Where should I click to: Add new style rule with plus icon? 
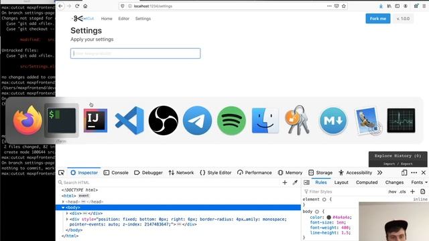413,191
